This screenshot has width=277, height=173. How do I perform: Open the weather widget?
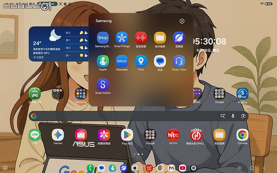point(59,44)
